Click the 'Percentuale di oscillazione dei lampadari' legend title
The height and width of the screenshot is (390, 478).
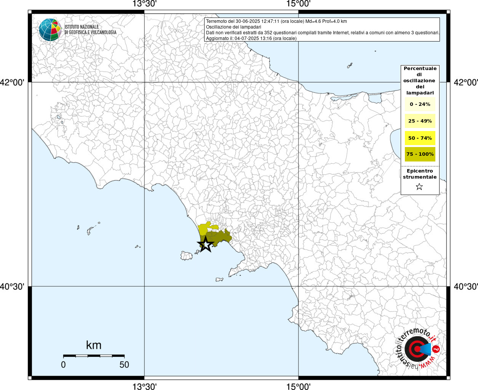[420, 80]
